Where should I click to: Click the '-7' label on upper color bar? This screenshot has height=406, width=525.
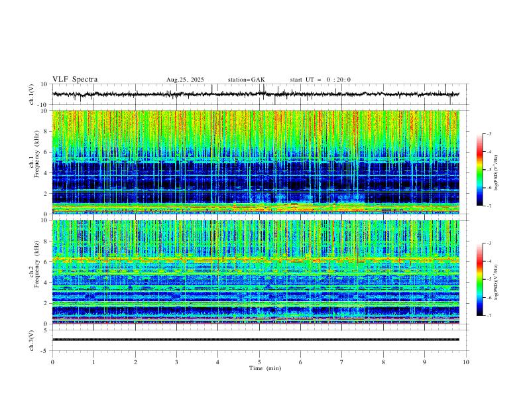[x=489, y=206]
